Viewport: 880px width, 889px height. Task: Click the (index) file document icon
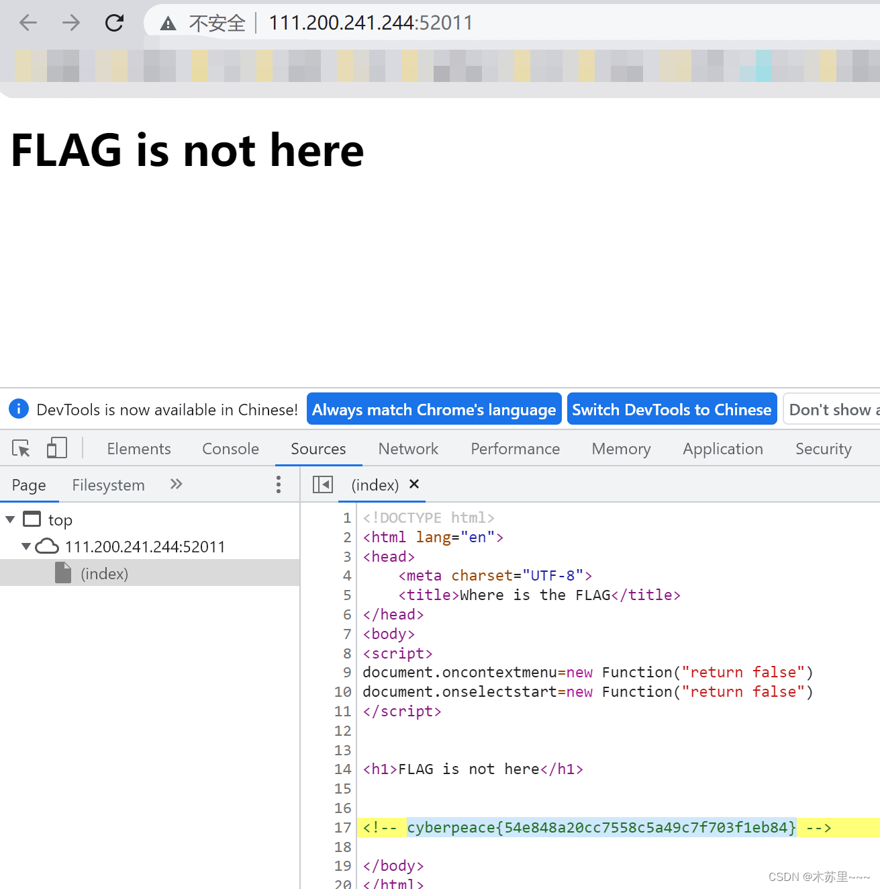[63, 573]
